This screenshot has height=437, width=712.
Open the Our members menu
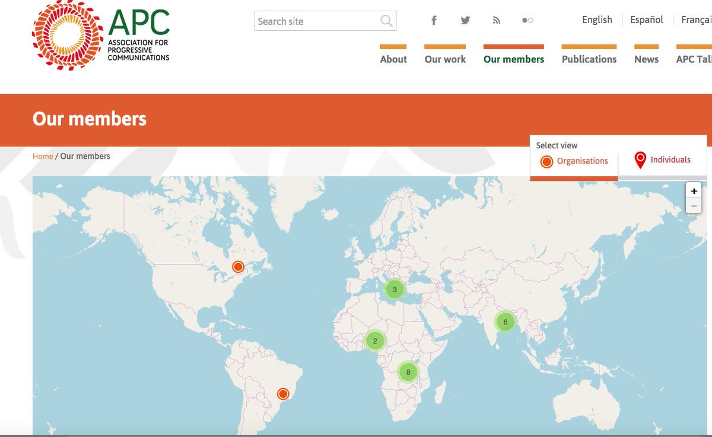[x=514, y=59]
